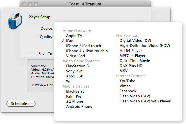Choose High-Definition Video (HDV) format

[145, 45]
